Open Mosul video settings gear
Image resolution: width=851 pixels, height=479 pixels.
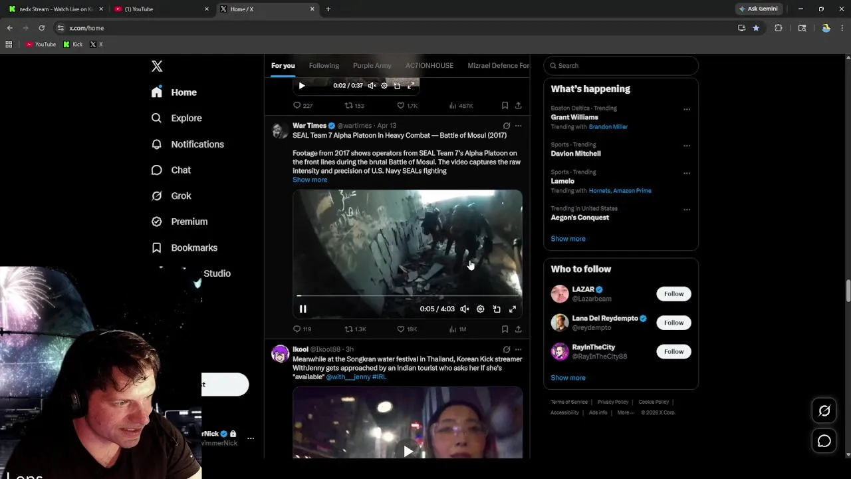(x=480, y=309)
